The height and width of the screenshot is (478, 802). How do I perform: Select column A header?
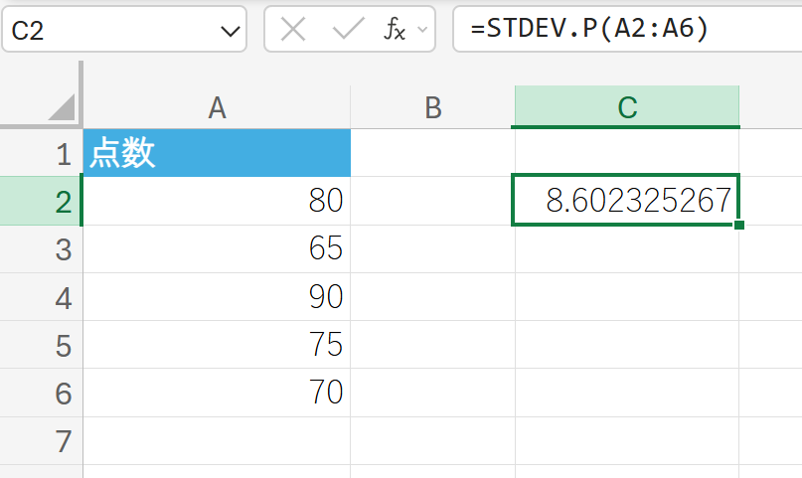217,107
